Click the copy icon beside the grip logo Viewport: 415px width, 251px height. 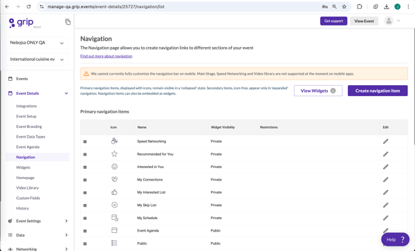tap(68, 22)
